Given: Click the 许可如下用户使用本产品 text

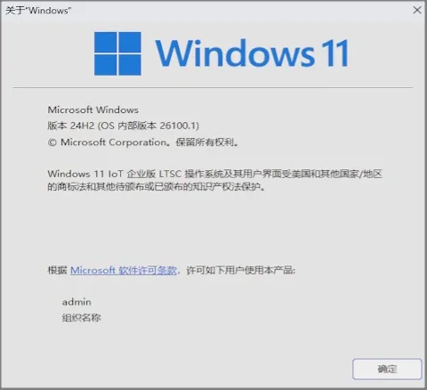Looking at the screenshot, I should (x=240, y=270).
